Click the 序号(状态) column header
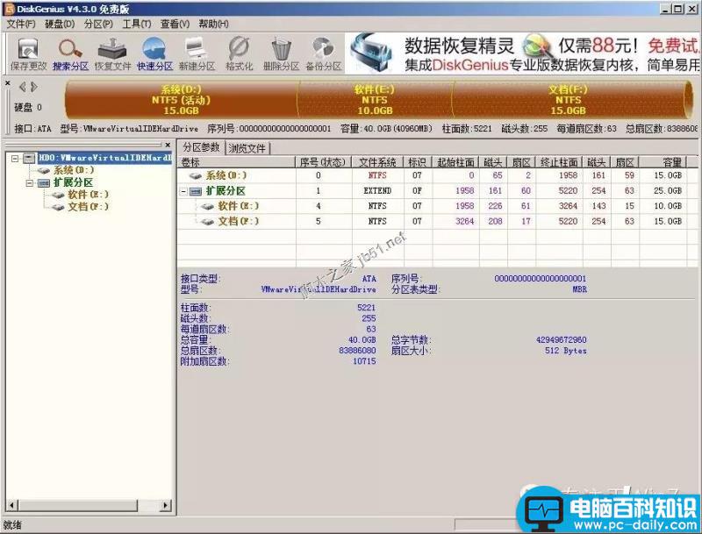Viewport: 702px width, 534px height. (323, 162)
